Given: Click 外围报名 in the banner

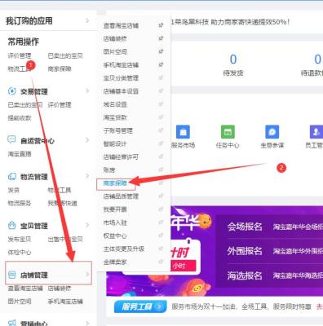Looking at the screenshot, I should (x=245, y=251).
